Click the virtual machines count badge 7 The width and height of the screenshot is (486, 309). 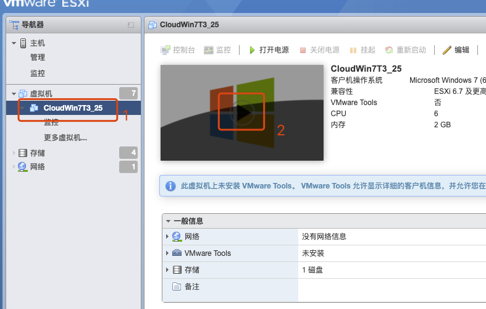pos(128,93)
